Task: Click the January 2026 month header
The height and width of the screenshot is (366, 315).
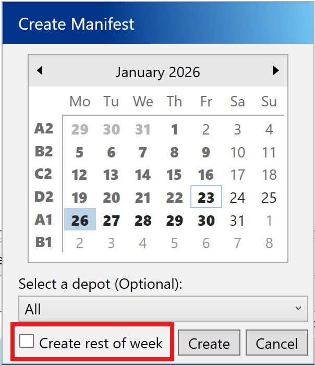Action: point(158,72)
